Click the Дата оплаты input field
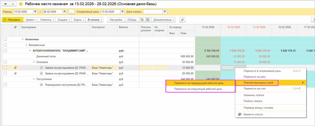The height and width of the screenshot is (126, 315). click(x=152, y=12)
